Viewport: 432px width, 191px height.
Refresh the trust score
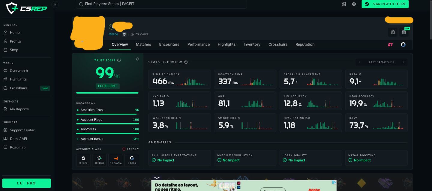pyautogui.click(x=137, y=59)
